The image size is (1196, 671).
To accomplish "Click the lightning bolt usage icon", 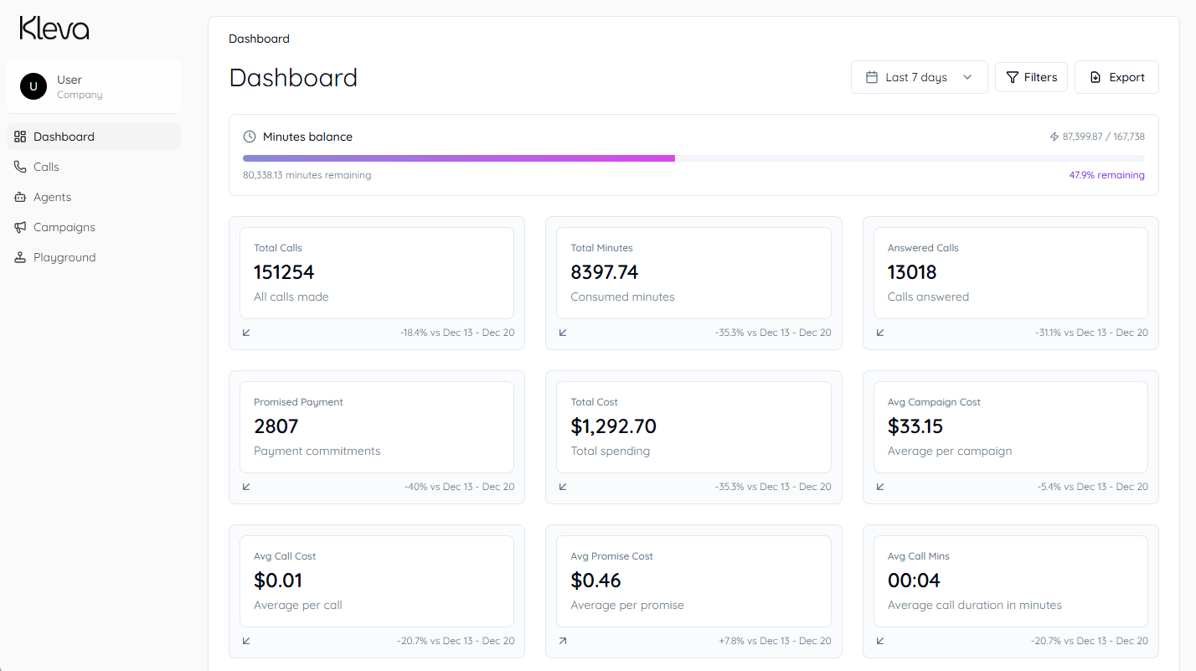I will [x=1054, y=137].
